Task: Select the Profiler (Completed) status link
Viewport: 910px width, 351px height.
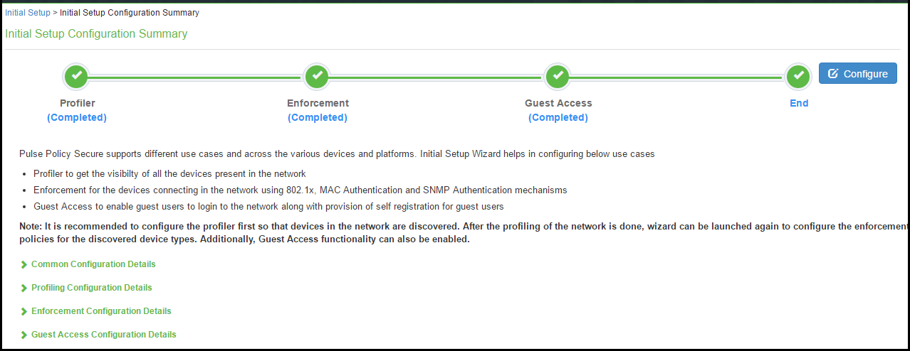Action: point(77,118)
